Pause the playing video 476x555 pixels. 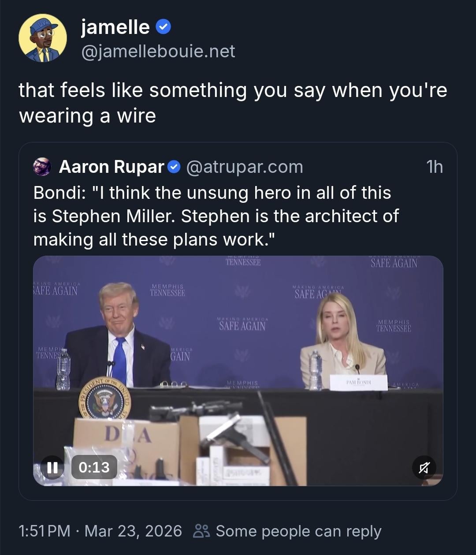click(x=52, y=467)
